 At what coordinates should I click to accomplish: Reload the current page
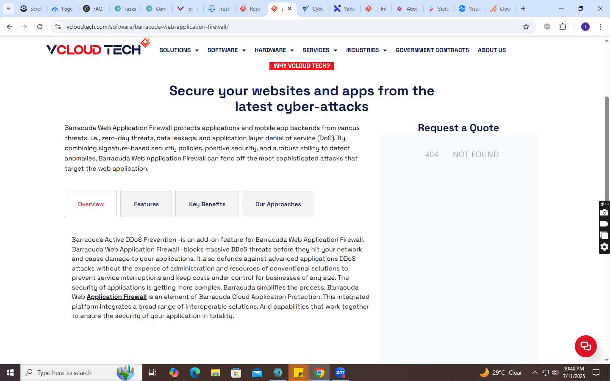pyautogui.click(x=40, y=27)
